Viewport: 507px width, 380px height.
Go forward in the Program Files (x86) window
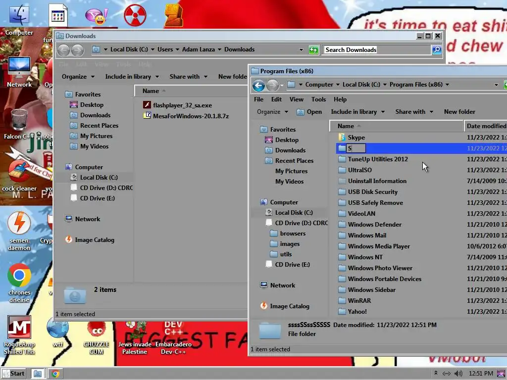[273, 86]
